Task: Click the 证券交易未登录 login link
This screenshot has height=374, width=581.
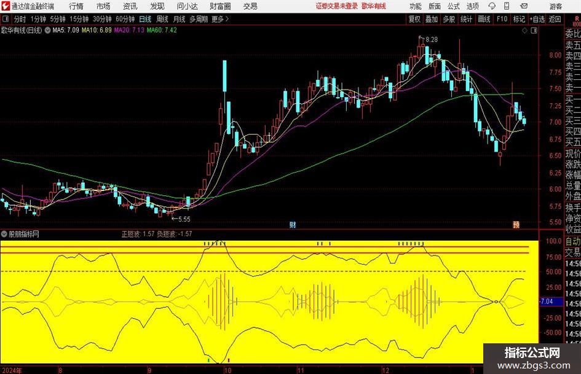Action: (x=337, y=6)
